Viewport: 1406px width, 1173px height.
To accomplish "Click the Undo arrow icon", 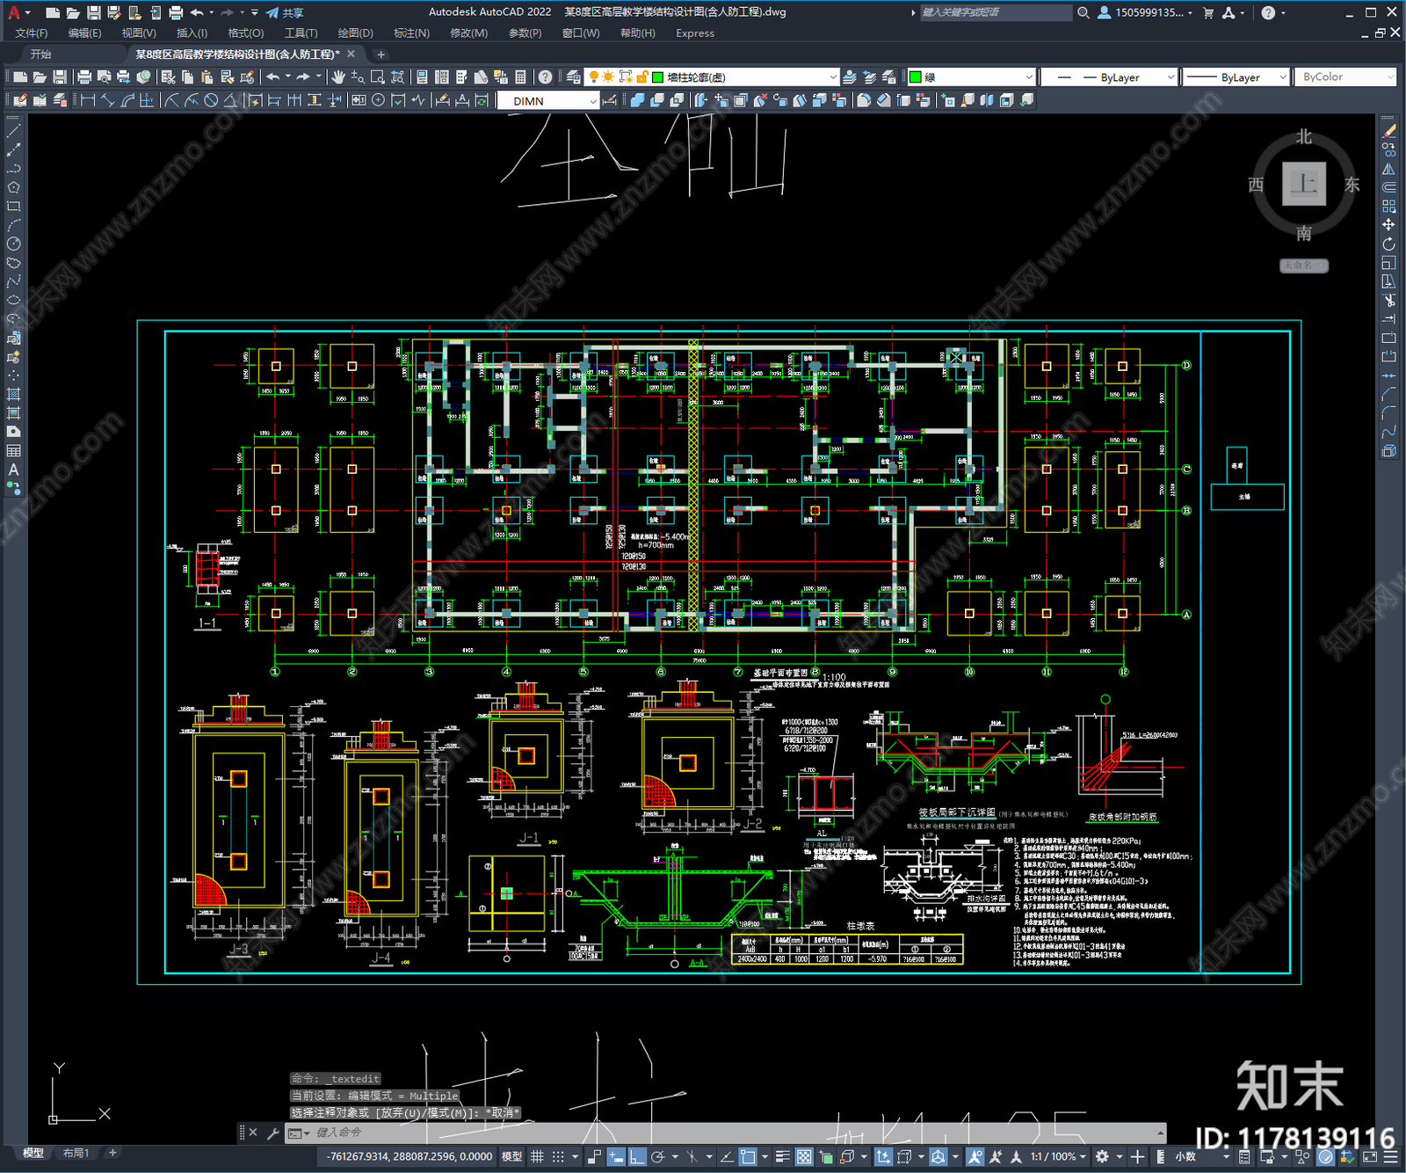I will point(273,77).
